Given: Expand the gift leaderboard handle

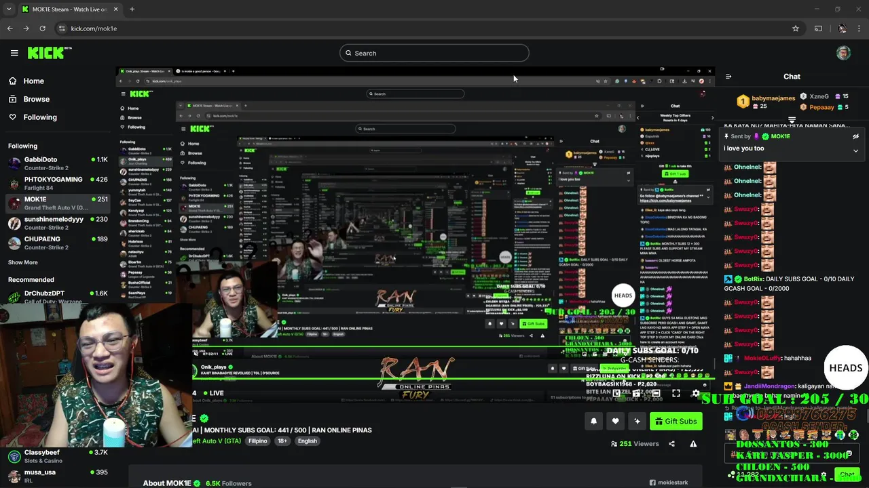Looking at the screenshot, I should [x=792, y=120].
